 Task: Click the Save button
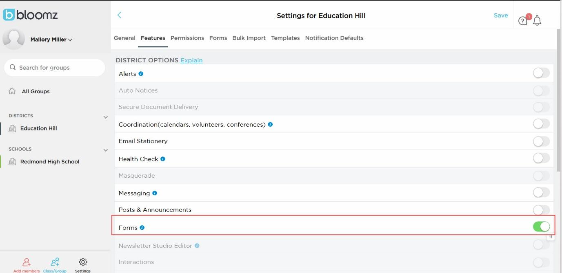pos(501,15)
